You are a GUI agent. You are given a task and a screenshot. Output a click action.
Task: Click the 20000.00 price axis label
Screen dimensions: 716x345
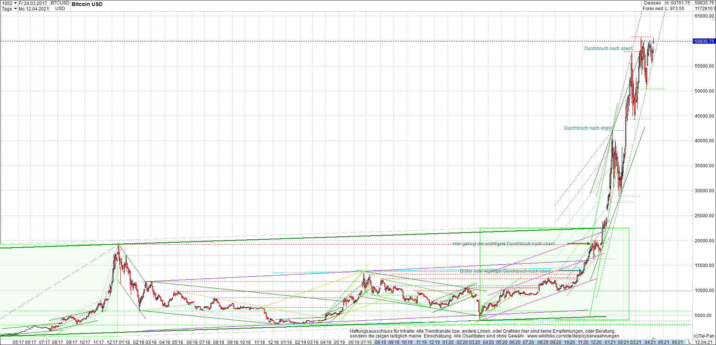click(704, 241)
